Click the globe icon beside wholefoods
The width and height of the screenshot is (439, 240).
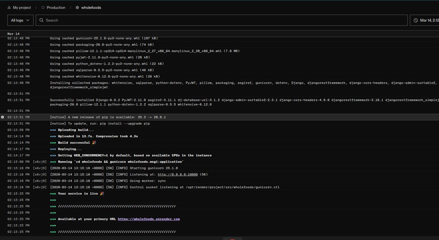tap(77, 7)
